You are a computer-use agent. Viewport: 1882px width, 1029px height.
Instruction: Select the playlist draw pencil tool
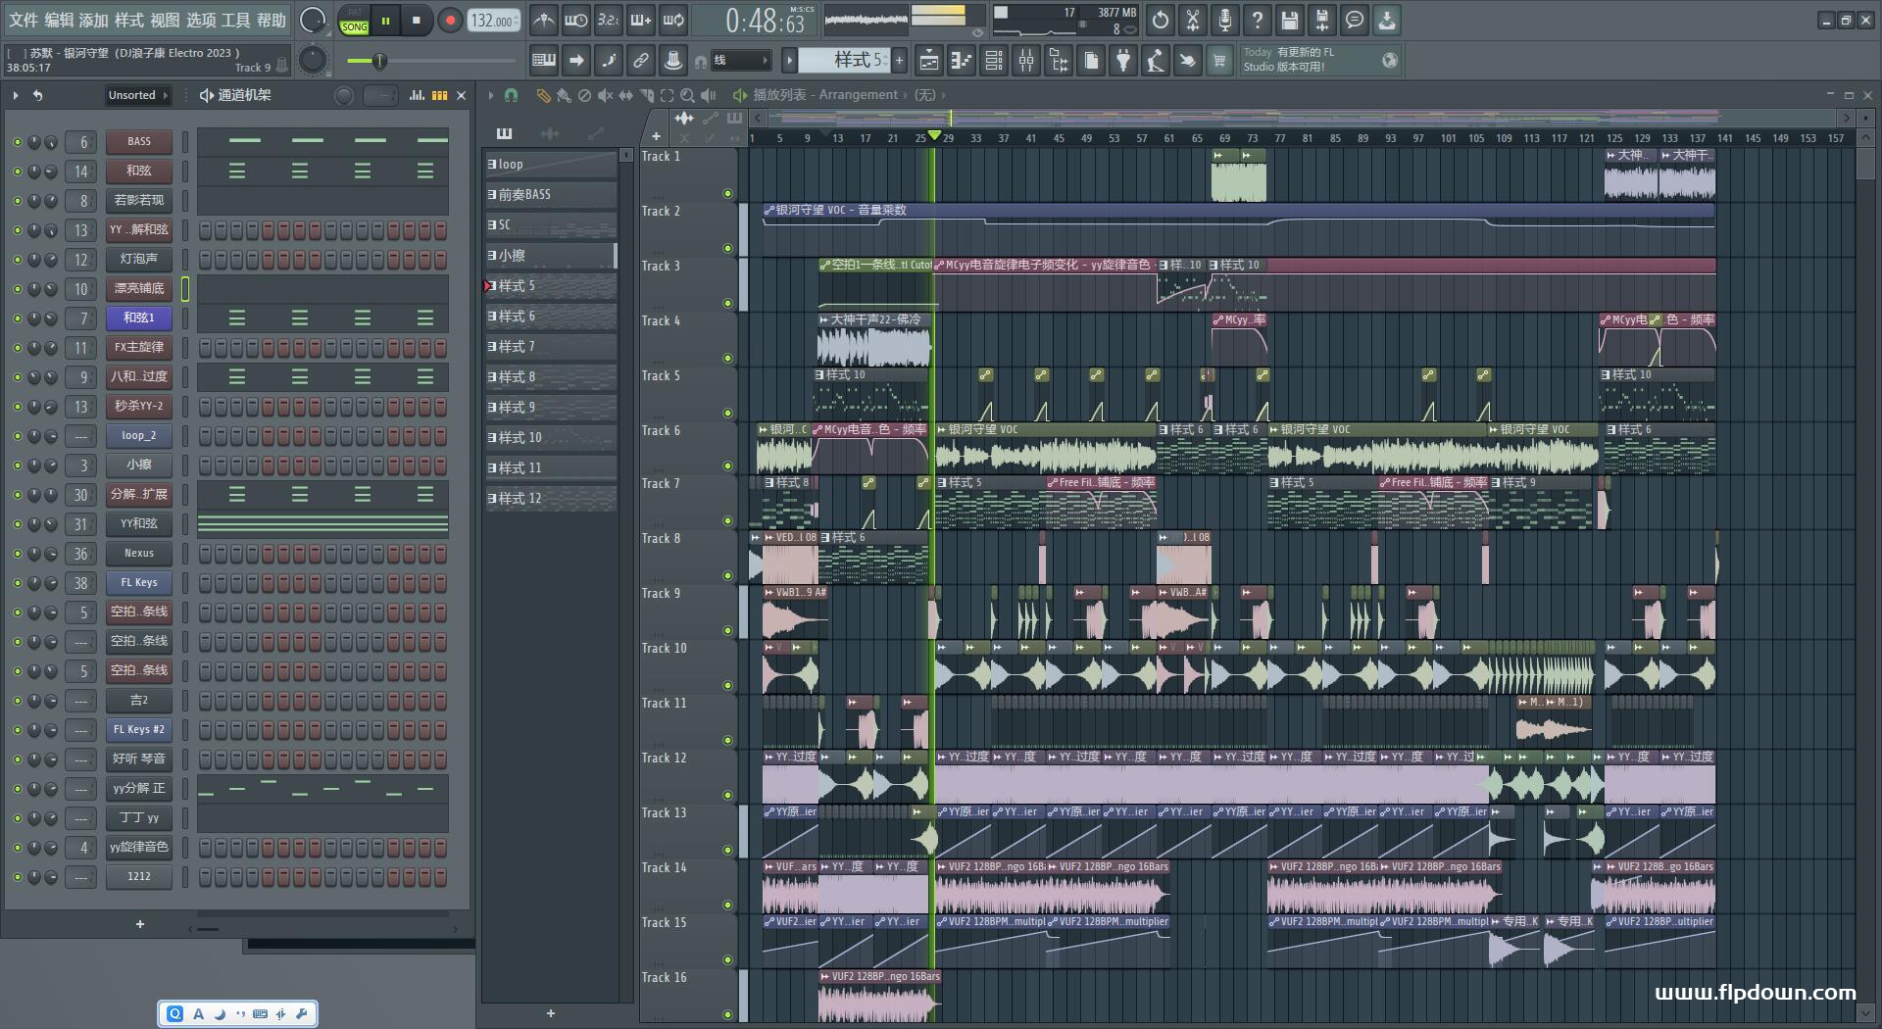543,95
